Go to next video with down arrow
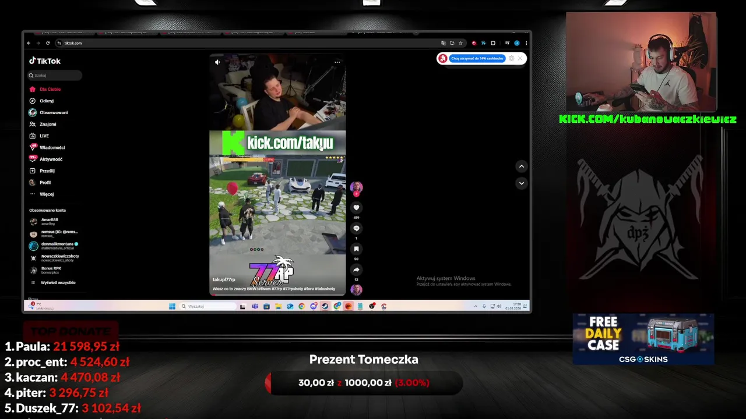The width and height of the screenshot is (746, 419). 522,183
